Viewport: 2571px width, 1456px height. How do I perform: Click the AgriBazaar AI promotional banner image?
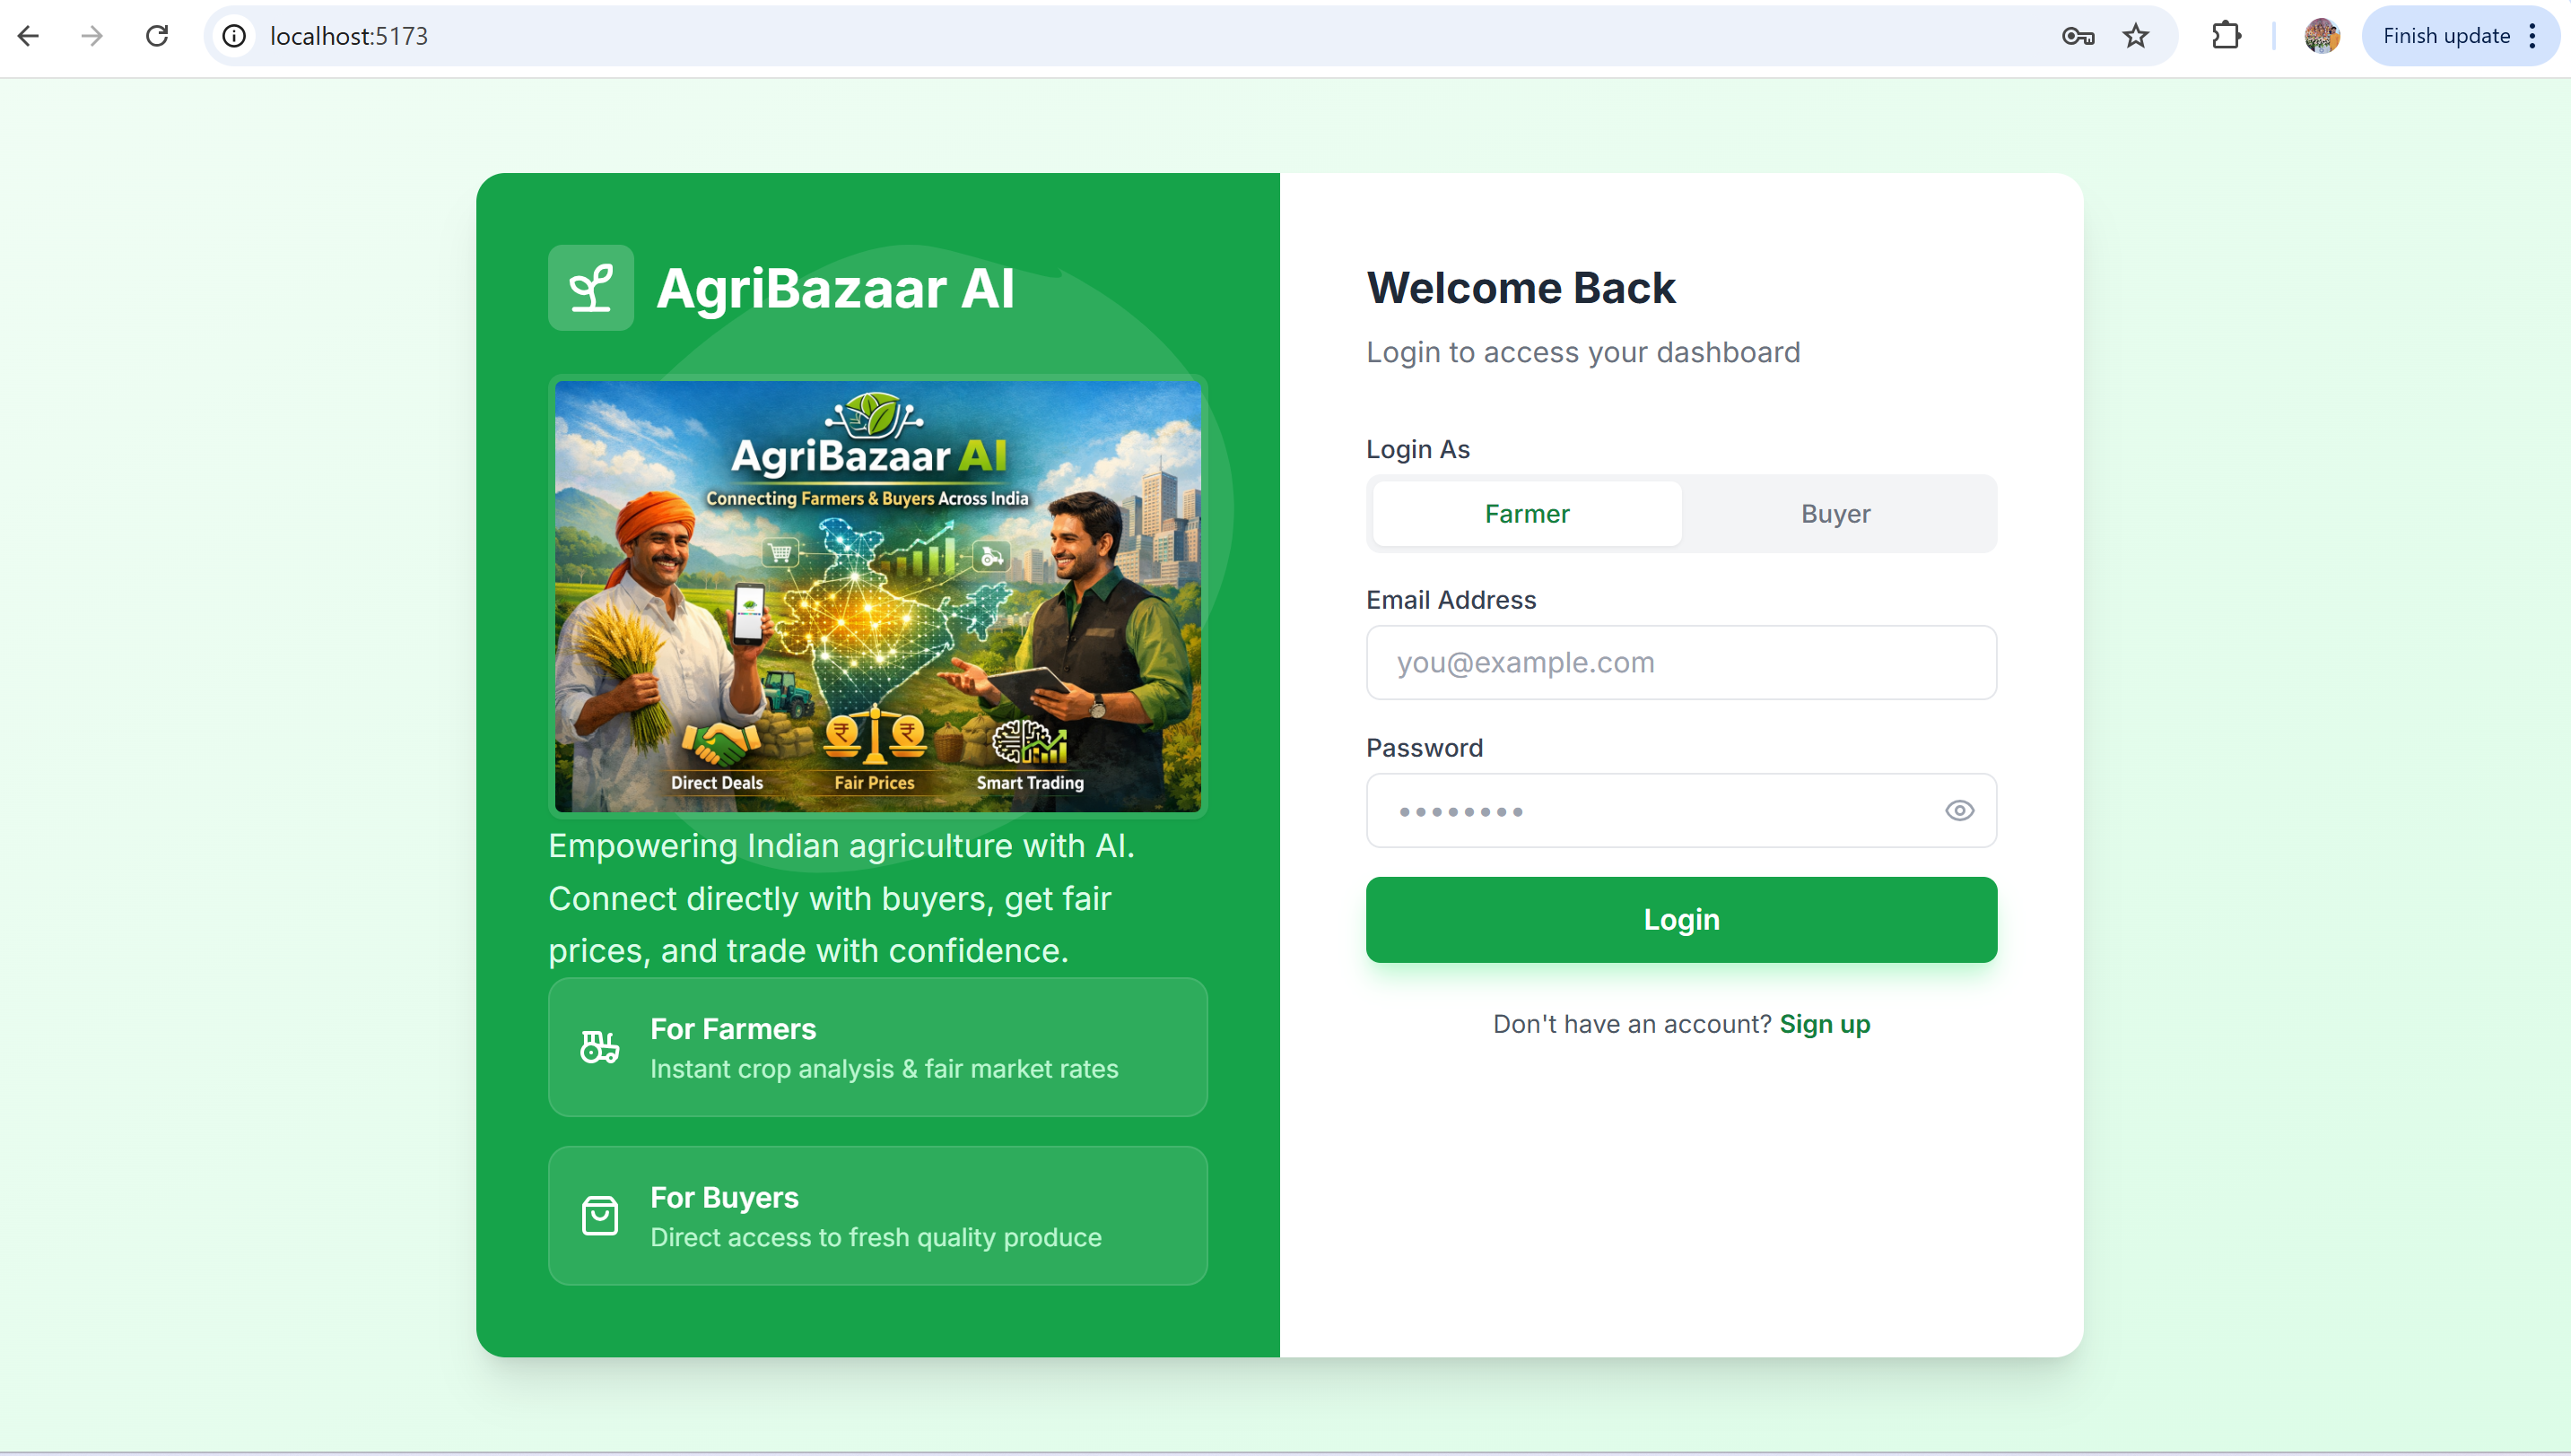click(x=877, y=596)
